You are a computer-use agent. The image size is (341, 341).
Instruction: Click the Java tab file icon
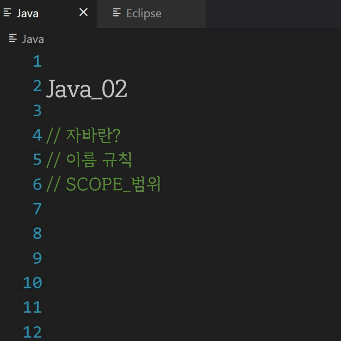[8, 12]
